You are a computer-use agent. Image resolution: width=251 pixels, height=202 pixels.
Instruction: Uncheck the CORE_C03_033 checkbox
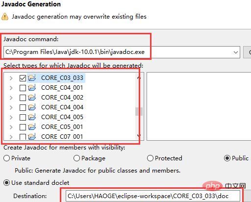click(x=23, y=78)
